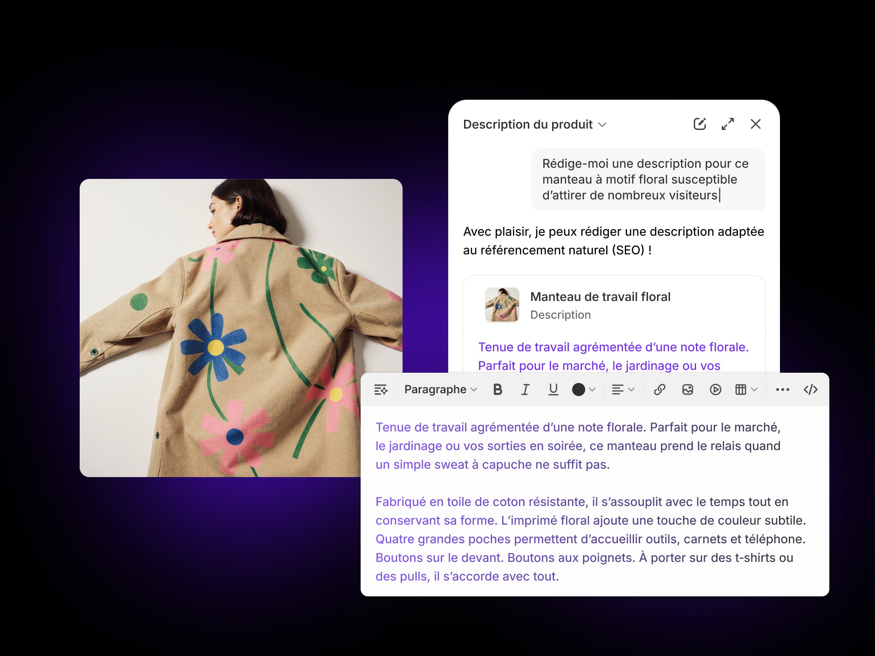Viewport: 875px width, 656px height.
Task: Expand the alignment options chevron
Action: coord(631,389)
